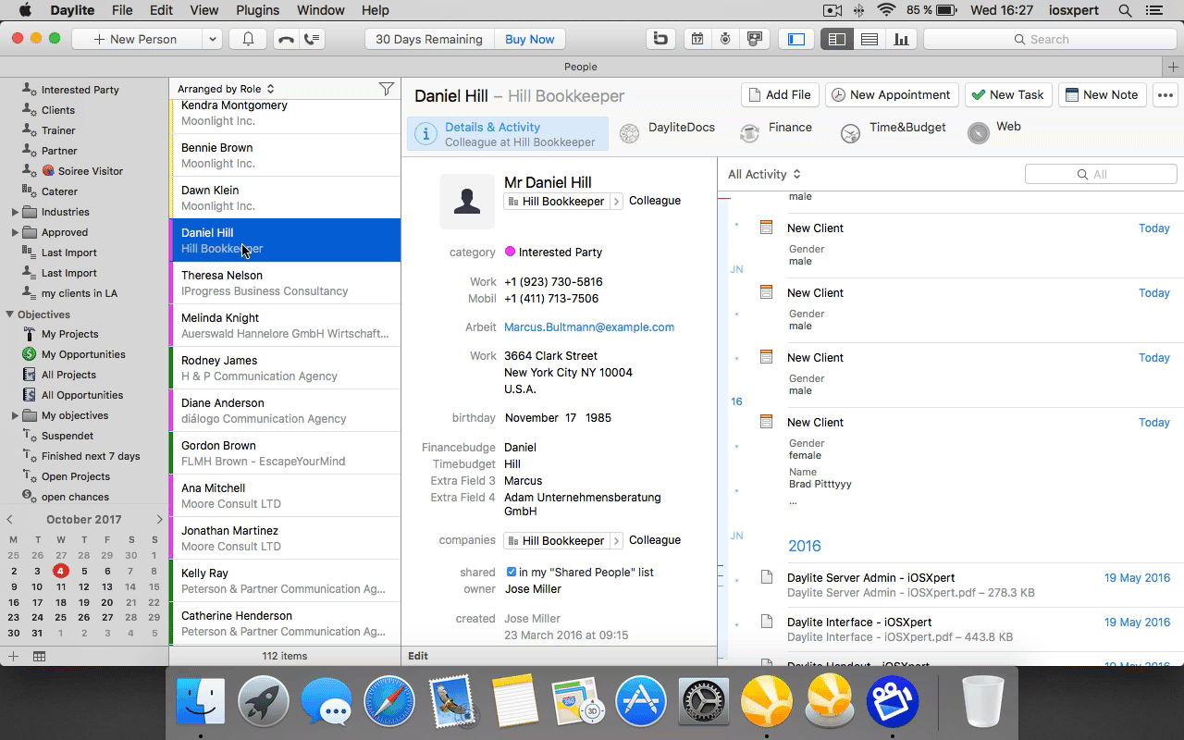
Task: Click the Daniel Hill contact photo placeholder
Action: tap(467, 201)
